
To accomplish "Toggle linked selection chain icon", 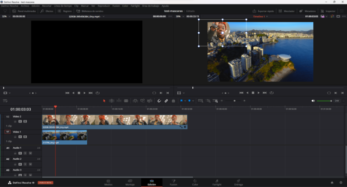I will (166, 101).
